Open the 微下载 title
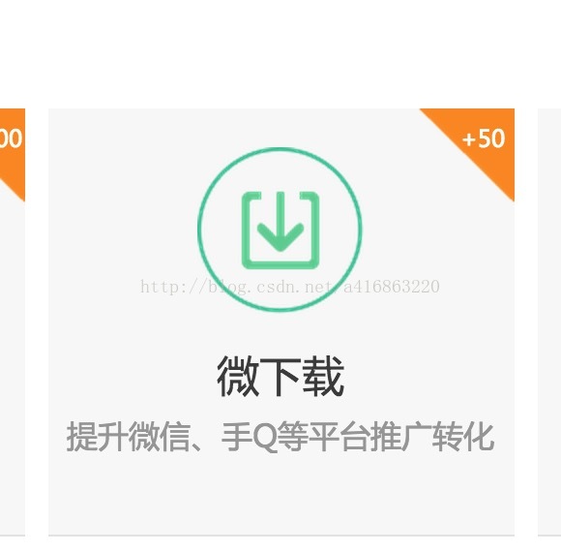561x552 pixels. (x=280, y=376)
